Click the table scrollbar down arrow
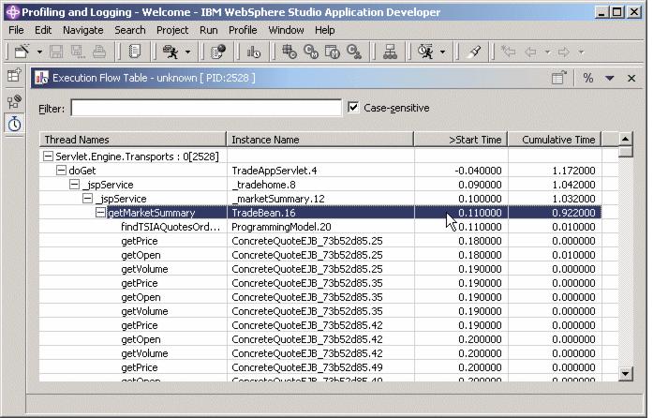The width and height of the screenshot is (668, 418). tap(625, 374)
